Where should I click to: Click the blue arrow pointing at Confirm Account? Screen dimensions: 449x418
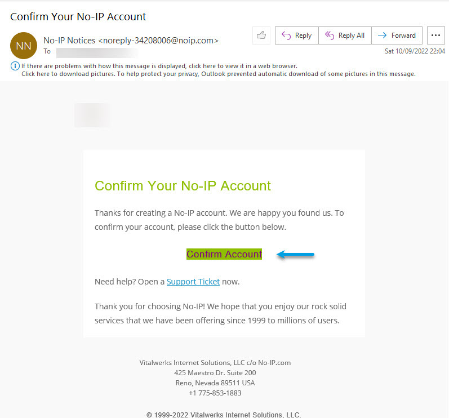click(296, 255)
